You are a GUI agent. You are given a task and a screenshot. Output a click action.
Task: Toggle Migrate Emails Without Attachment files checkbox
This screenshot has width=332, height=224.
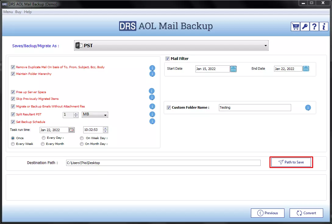click(x=13, y=107)
